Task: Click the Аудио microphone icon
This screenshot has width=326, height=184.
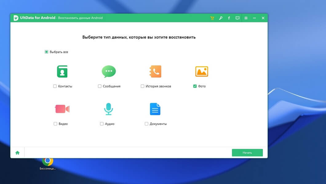Action: coord(109,109)
